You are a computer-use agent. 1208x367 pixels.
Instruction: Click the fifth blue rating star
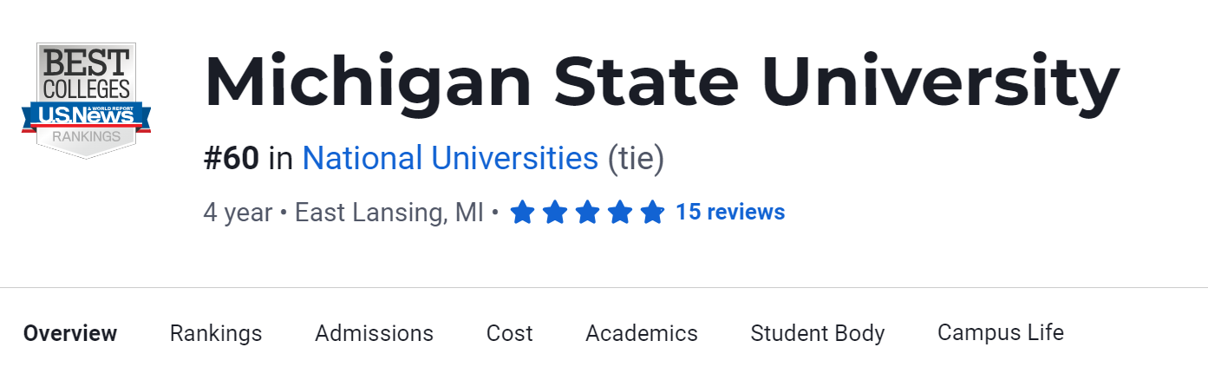[652, 213]
